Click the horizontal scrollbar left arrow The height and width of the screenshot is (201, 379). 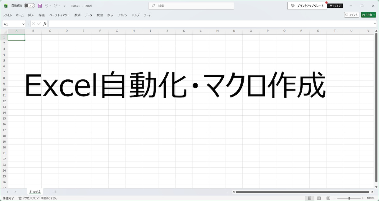(234, 192)
